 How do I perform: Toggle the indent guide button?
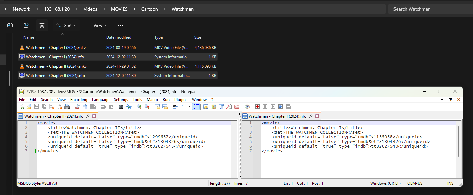tap(196, 107)
